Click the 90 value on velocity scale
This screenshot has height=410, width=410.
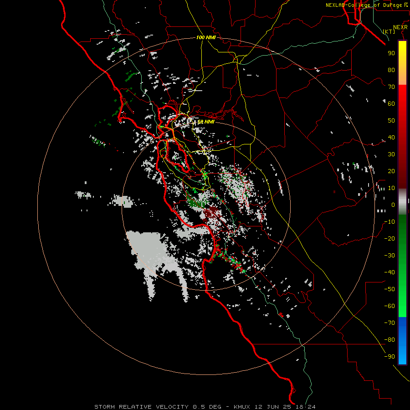pyautogui.click(x=391, y=53)
